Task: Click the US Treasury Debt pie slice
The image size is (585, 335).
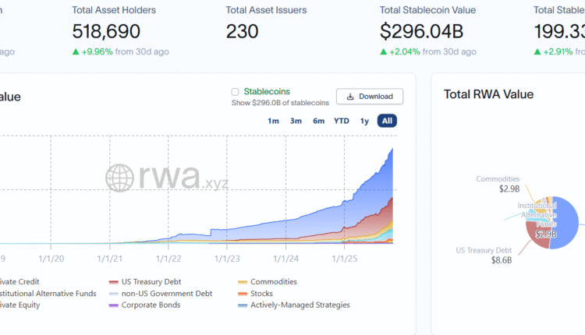Action: coord(538,235)
